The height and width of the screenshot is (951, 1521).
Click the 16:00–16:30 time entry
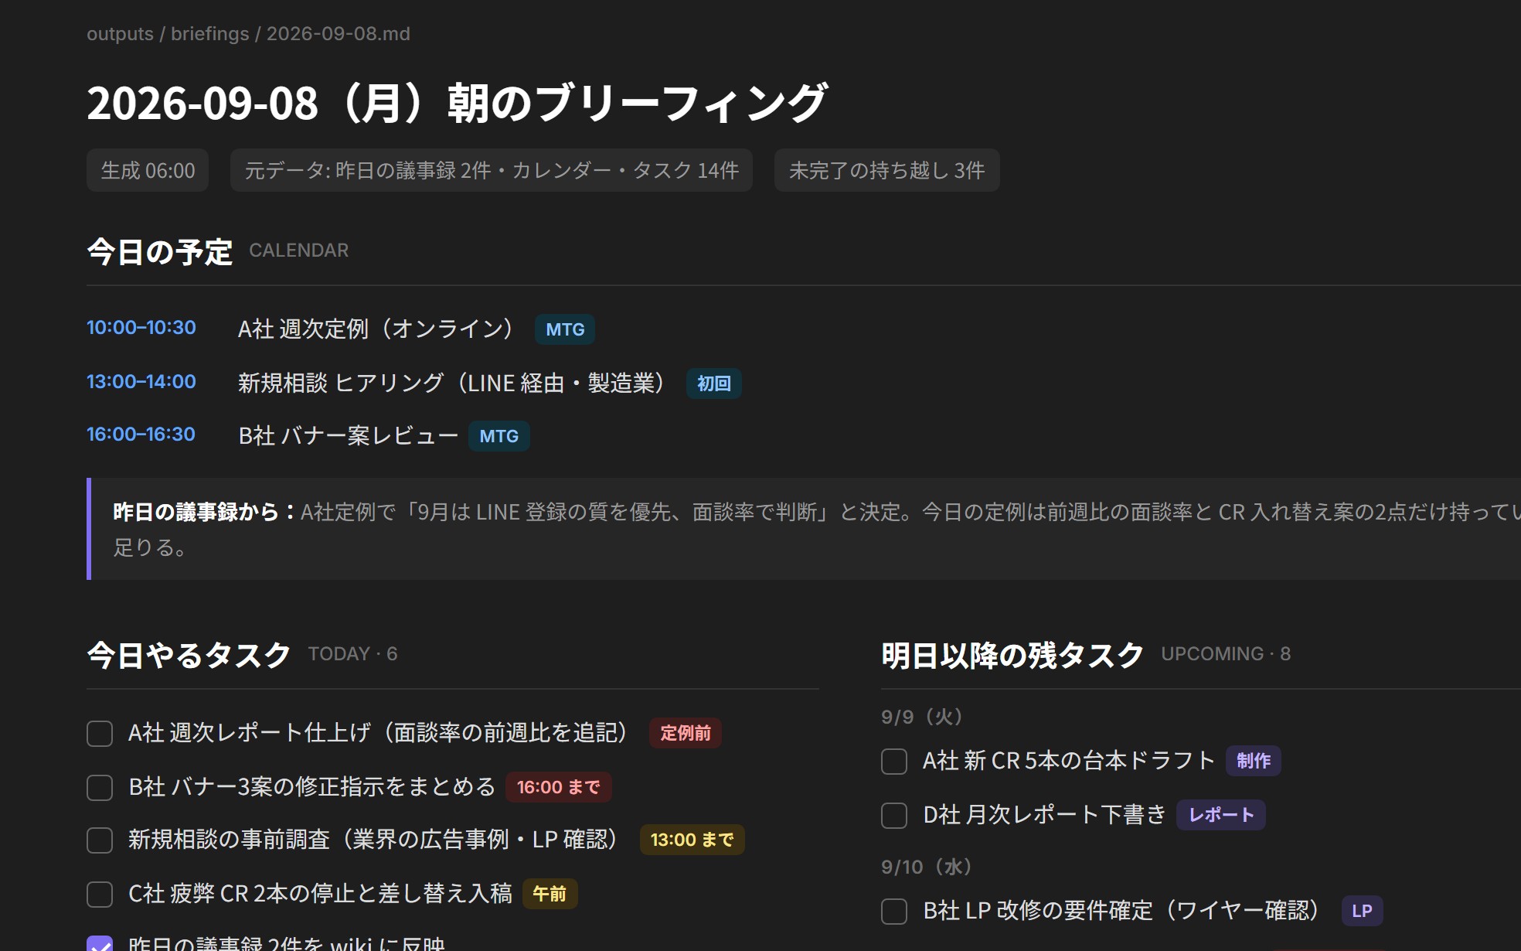point(141,435)
